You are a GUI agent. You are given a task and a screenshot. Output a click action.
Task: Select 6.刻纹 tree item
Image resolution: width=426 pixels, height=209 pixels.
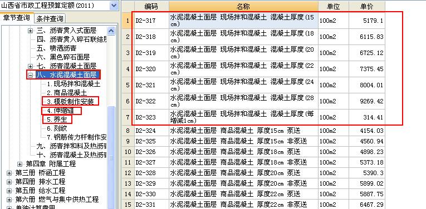click(57, 128)
